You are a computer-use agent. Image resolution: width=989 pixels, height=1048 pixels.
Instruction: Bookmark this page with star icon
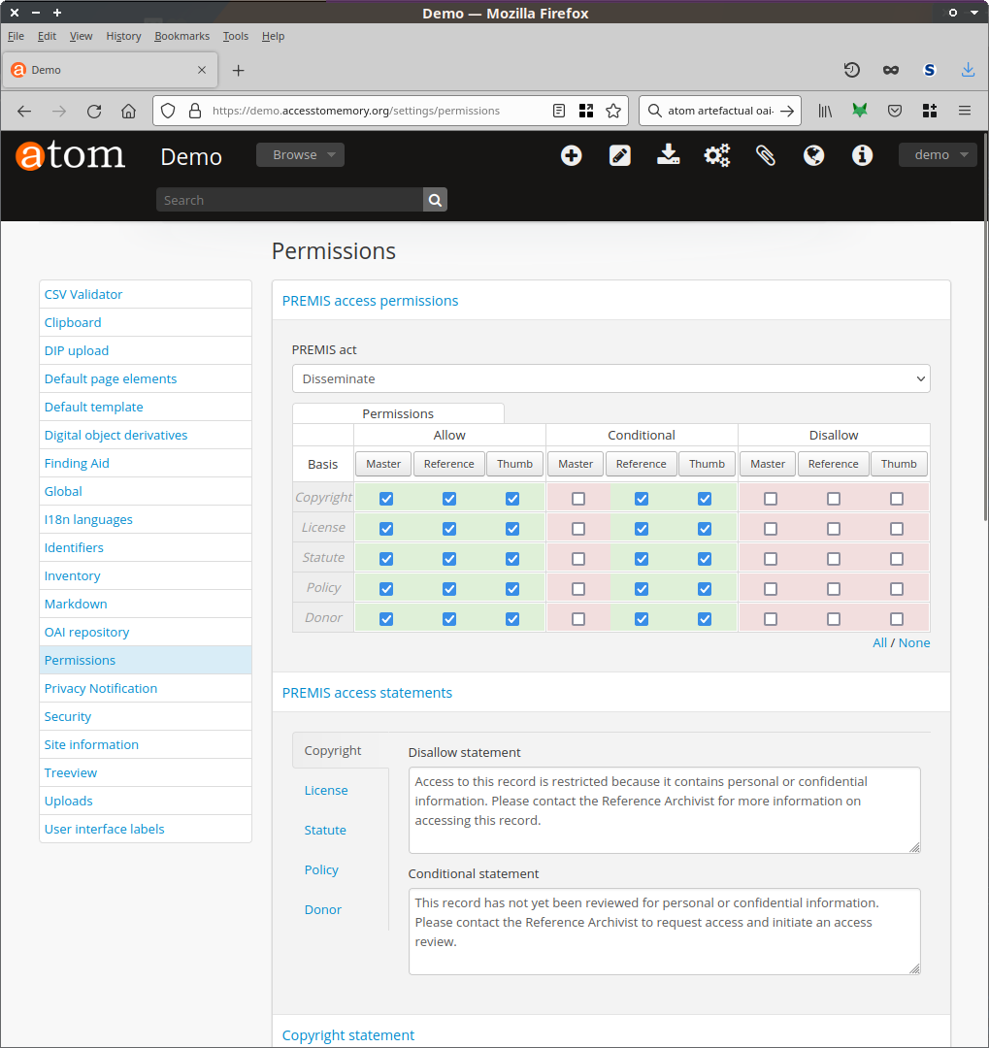pyautogui.click(x=613, y=111)
